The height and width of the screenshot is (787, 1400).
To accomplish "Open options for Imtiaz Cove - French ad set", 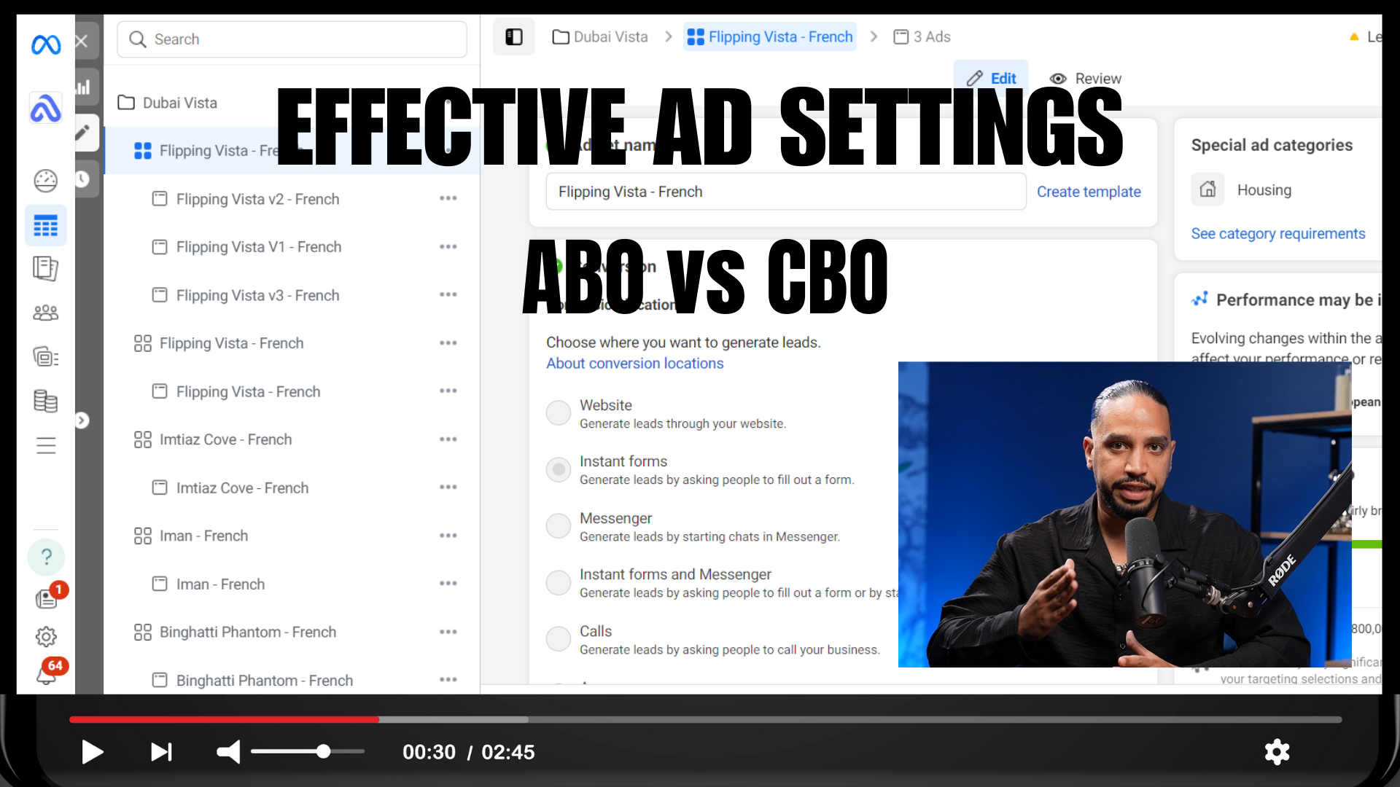I will 448,439.
